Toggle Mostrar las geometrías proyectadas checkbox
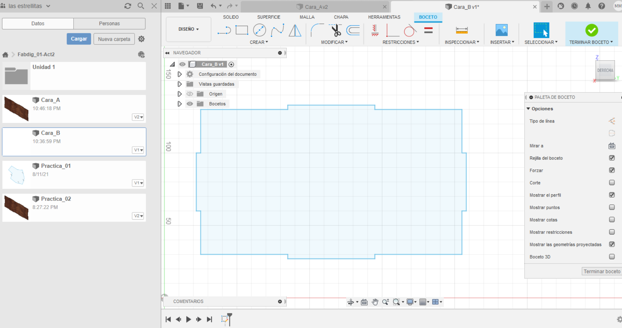This screenshot has width=622, height=328. (x=612, y=244)
